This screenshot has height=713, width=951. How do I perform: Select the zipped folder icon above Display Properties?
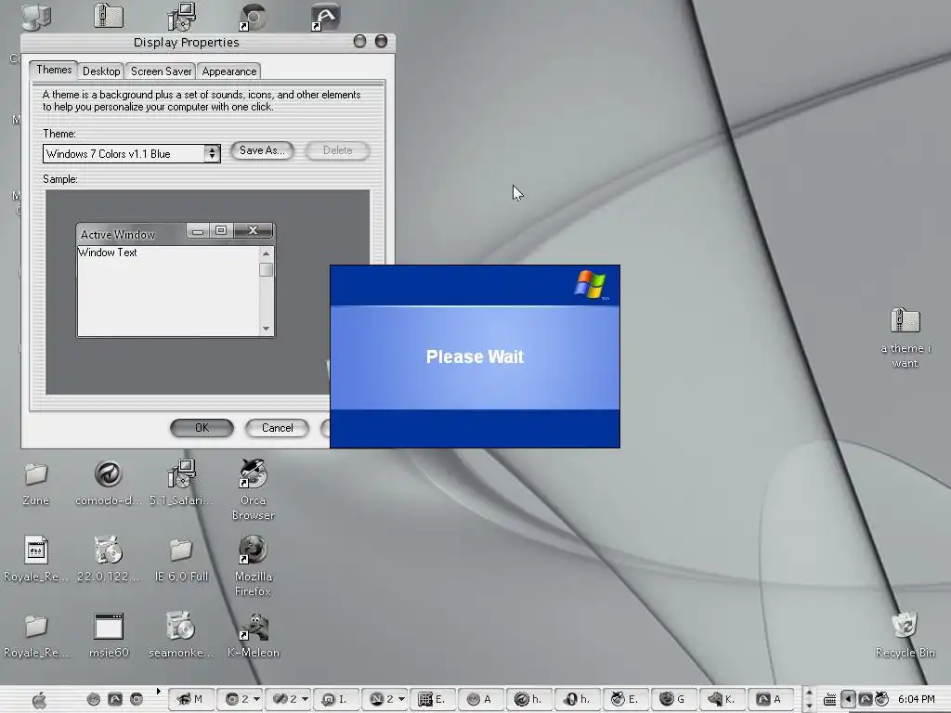coord(110,16)
